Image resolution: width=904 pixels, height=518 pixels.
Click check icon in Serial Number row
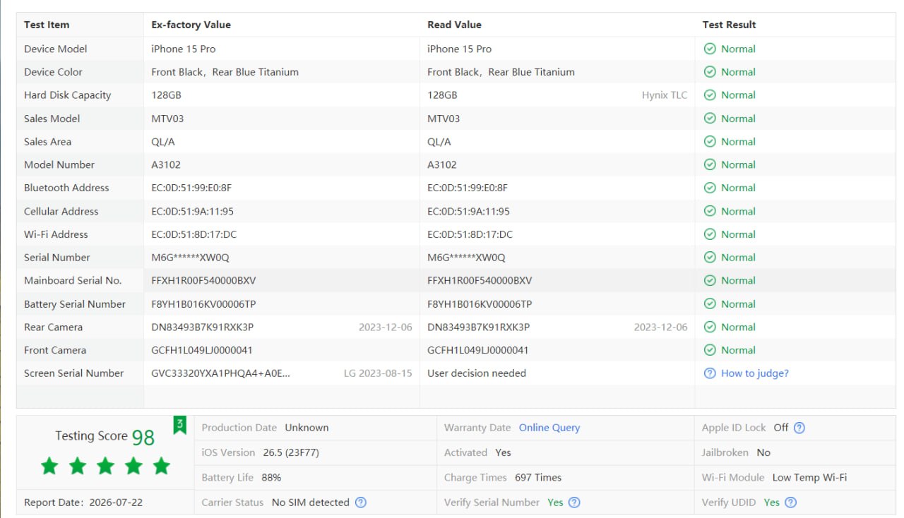click(710, 258)
